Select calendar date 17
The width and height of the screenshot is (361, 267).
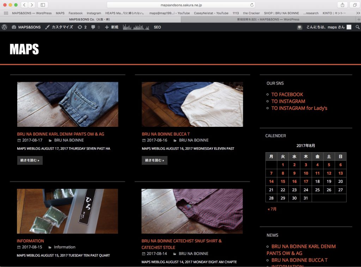pyautogui.click(x=306, y=181)
